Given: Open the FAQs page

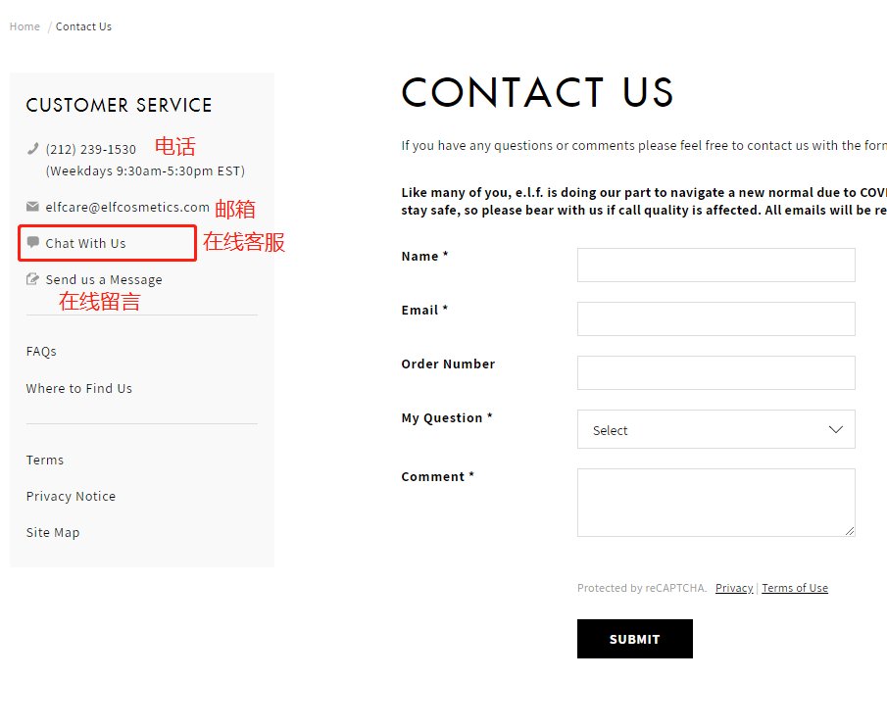Looking at the screenshot, I should click(41, 351).
